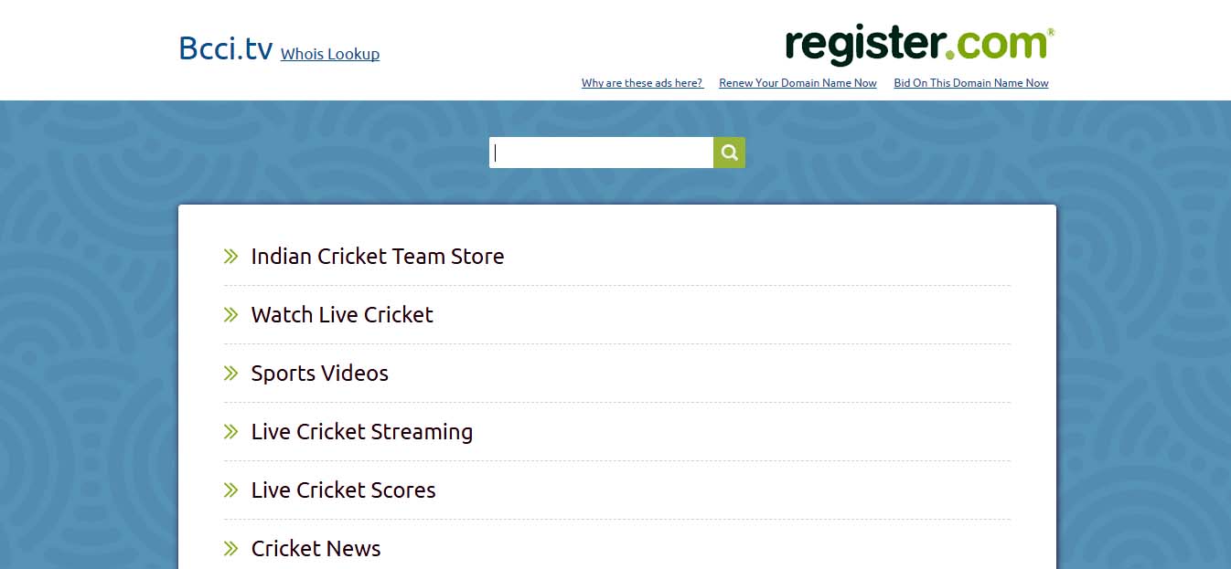Open 'Why are these ads here?' link
The image size is (1231, 569).
pos(642,83)
